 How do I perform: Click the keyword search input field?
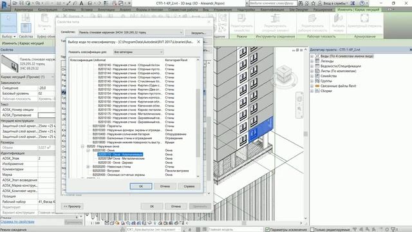tap(273, 3)
